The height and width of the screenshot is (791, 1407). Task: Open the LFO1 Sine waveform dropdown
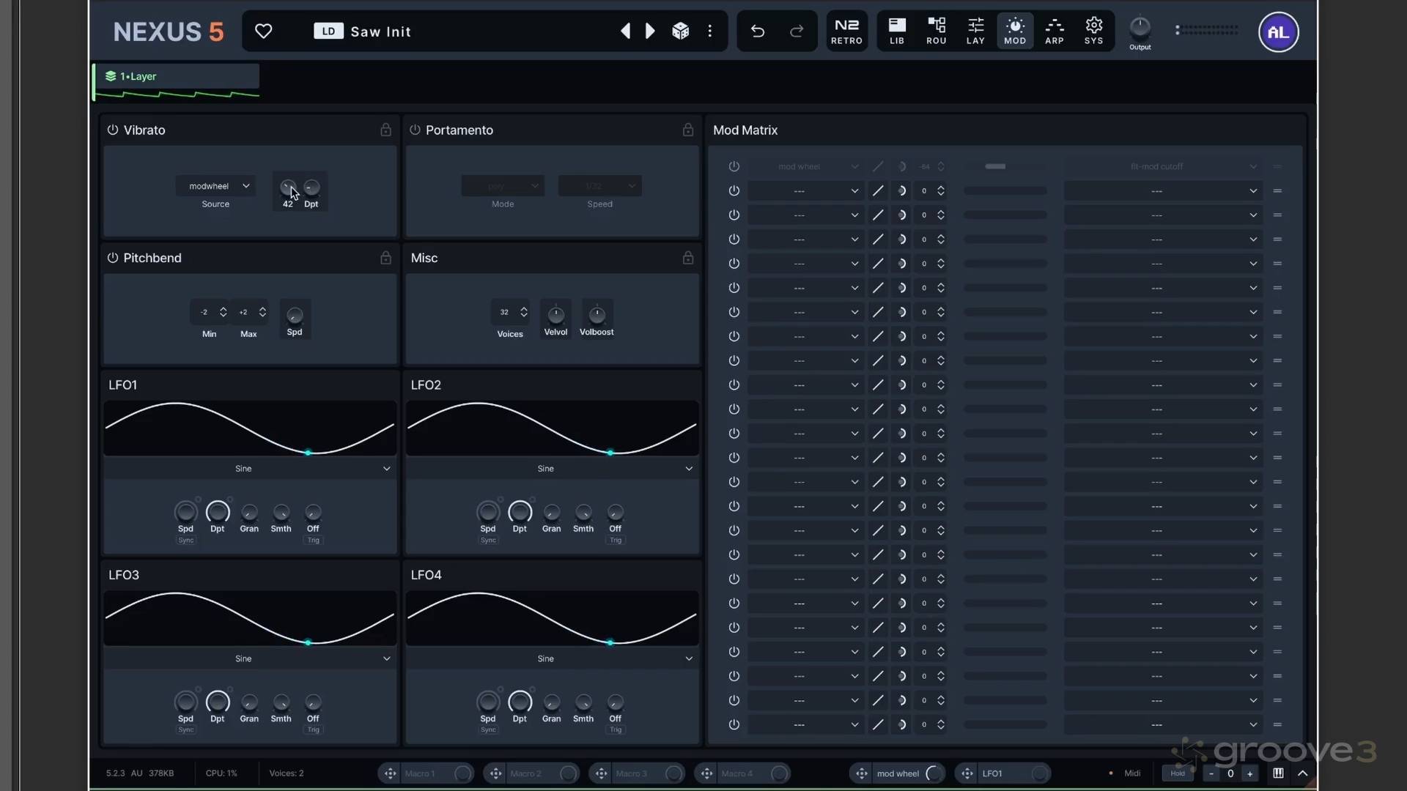(249, 469)
